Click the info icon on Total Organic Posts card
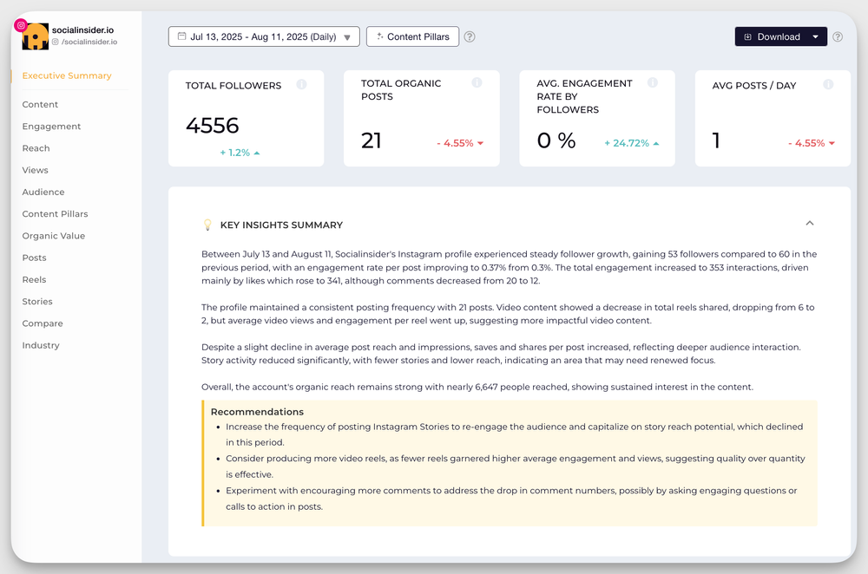 coord(477,82)
